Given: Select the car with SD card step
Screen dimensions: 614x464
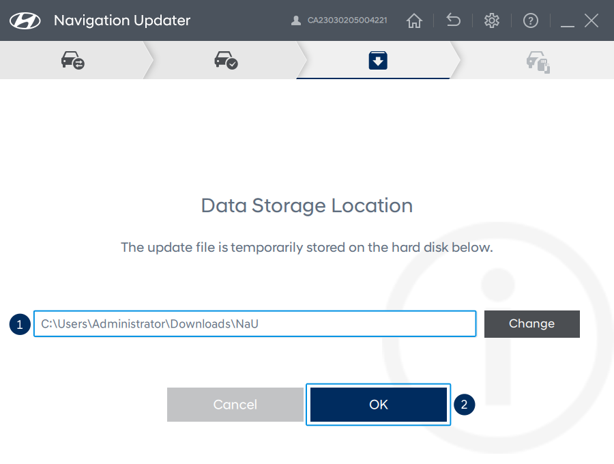Looking at the screenshot, I should (538, 62).
